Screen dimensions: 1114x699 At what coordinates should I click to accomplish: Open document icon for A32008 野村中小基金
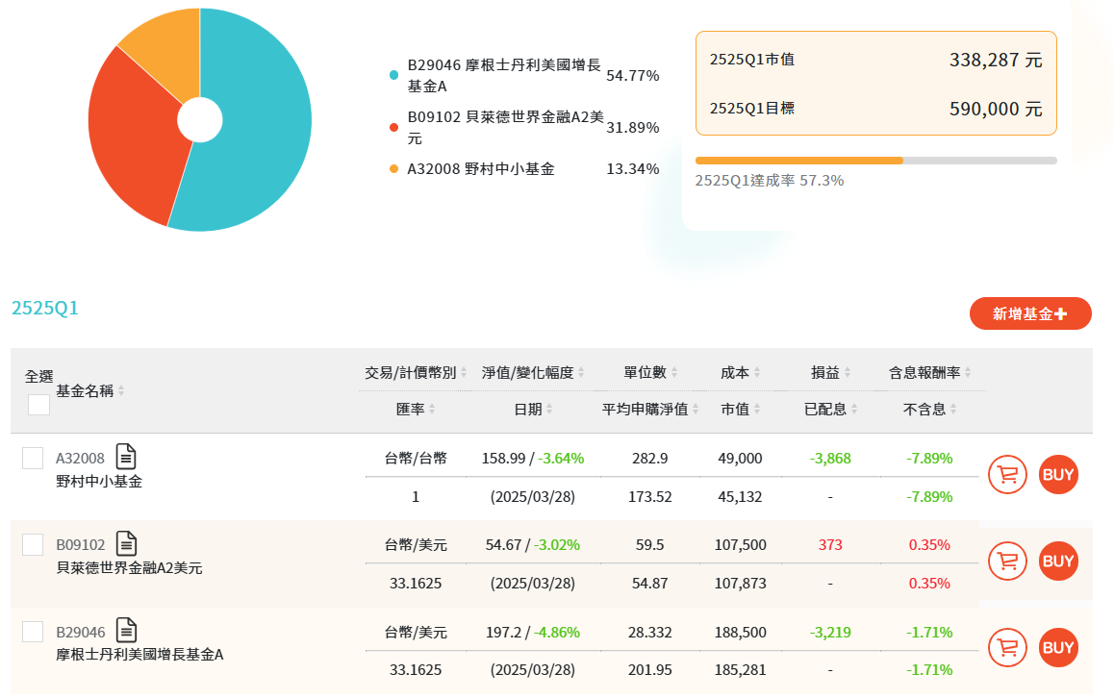(x=127, y=456)
